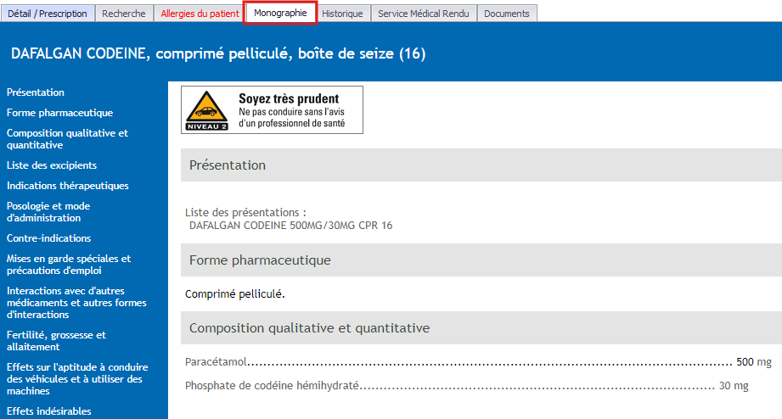Go to Posologie et mode d'administration
This screenshot has height=419, width=782.
[48, 212]
